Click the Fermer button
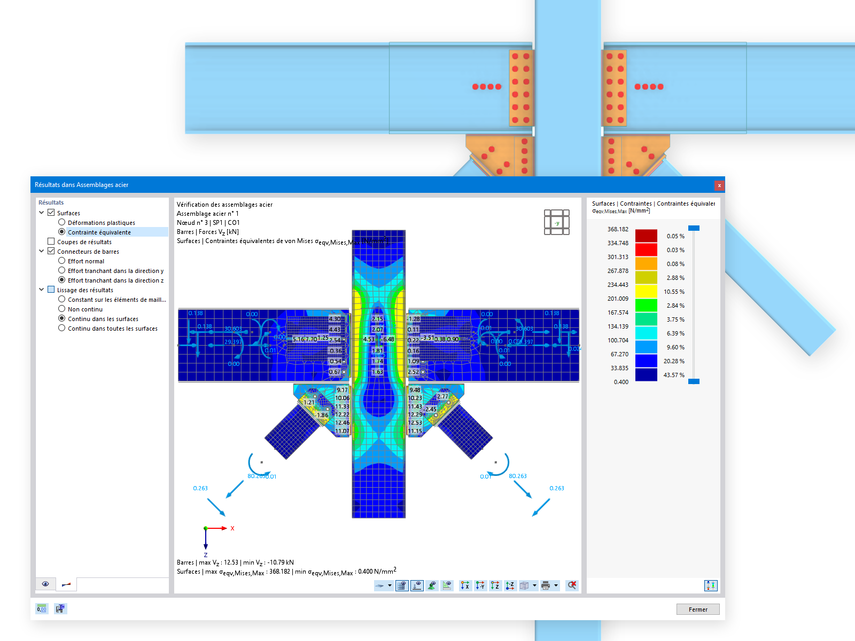This screenshot has height=641, width=855. click(x=698, y=609)
